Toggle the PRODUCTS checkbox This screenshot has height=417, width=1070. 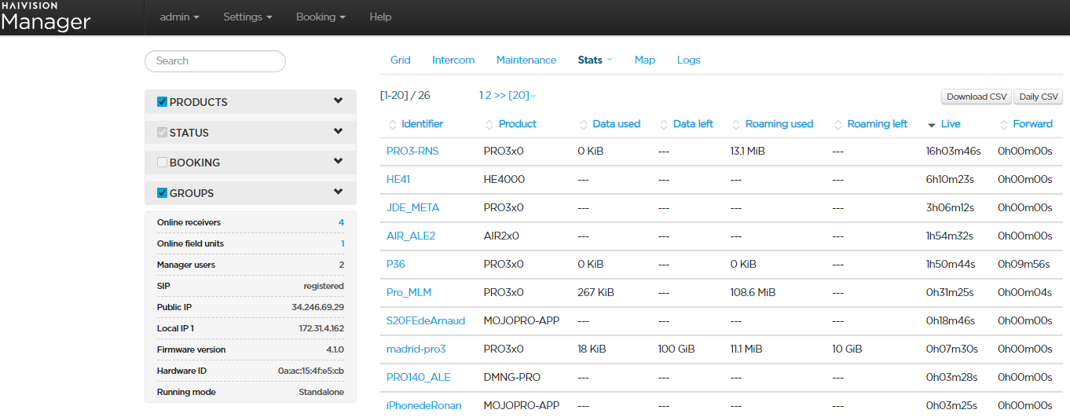163,101
